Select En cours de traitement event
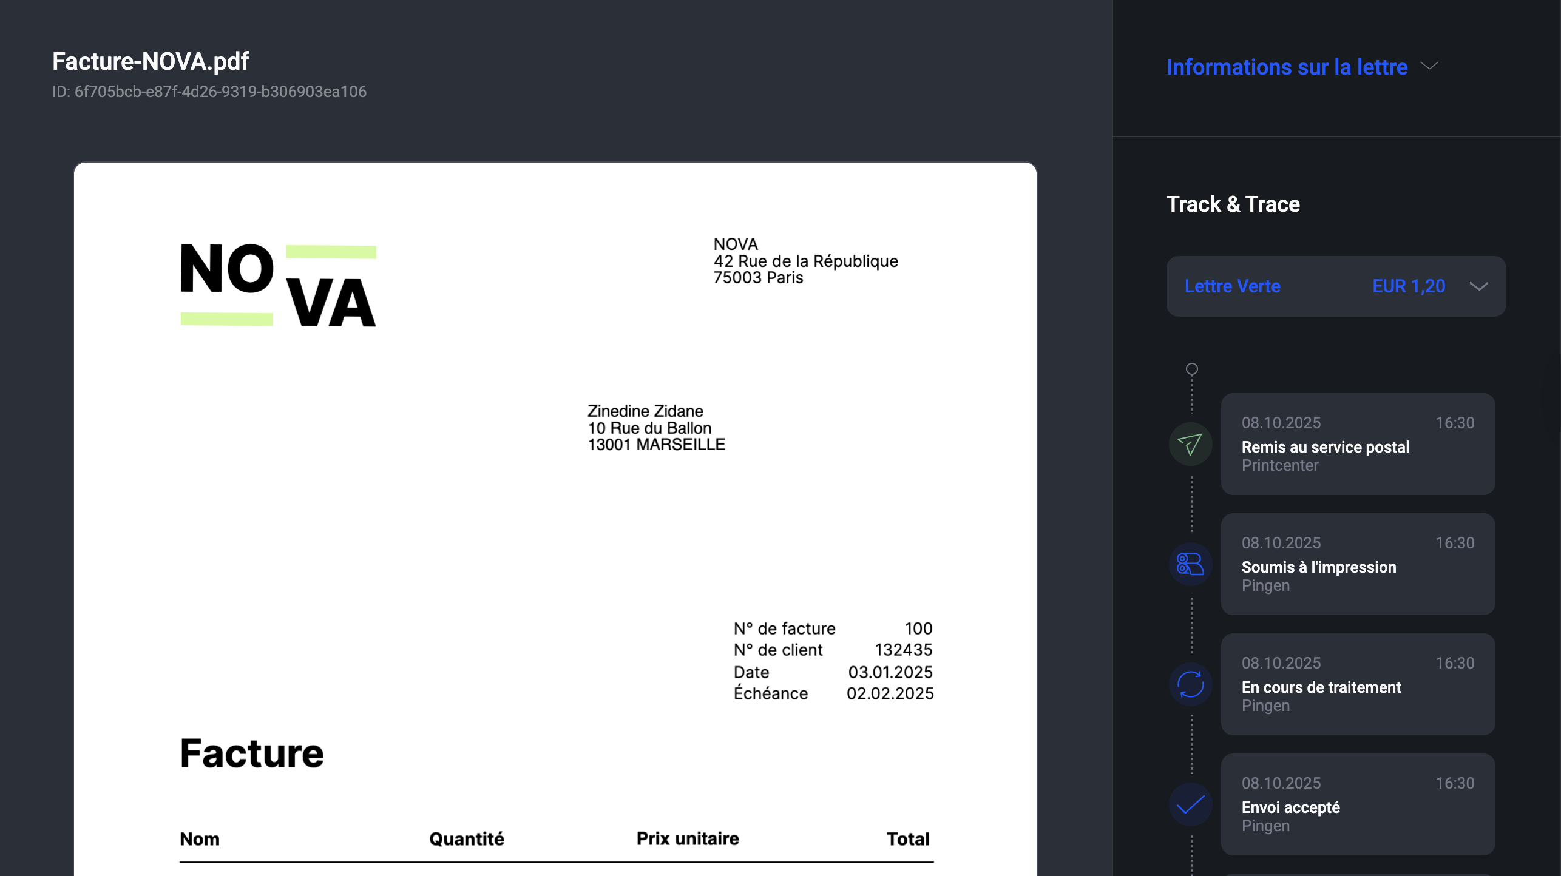 (x=1357, y=684)
